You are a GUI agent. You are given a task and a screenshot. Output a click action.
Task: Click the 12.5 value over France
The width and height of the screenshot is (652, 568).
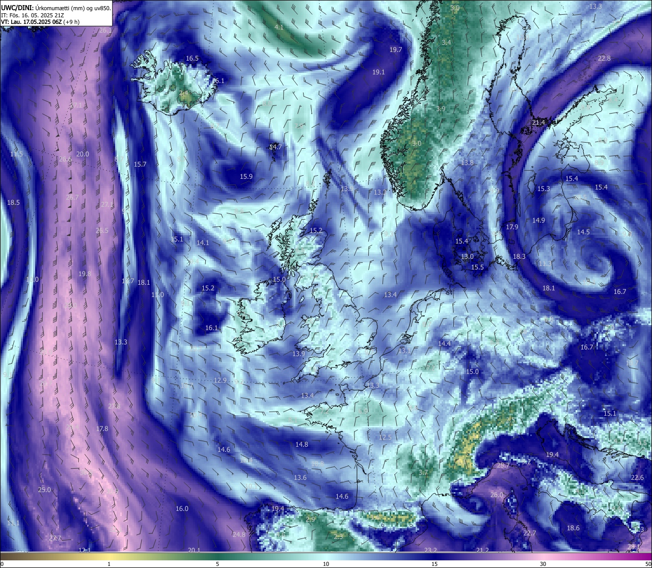point(385,438)
